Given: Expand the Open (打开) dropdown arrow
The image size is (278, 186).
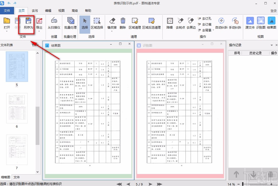Looking at the screenshot, I should click(7, 31).
